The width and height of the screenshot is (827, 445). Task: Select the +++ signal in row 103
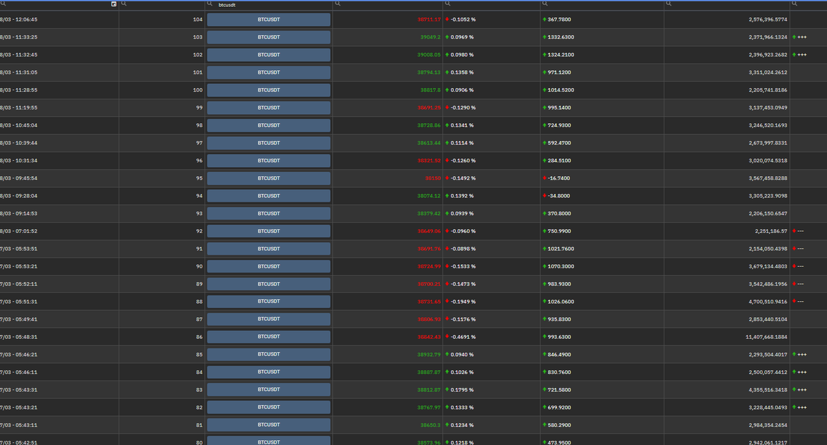[x=799, y=37]
